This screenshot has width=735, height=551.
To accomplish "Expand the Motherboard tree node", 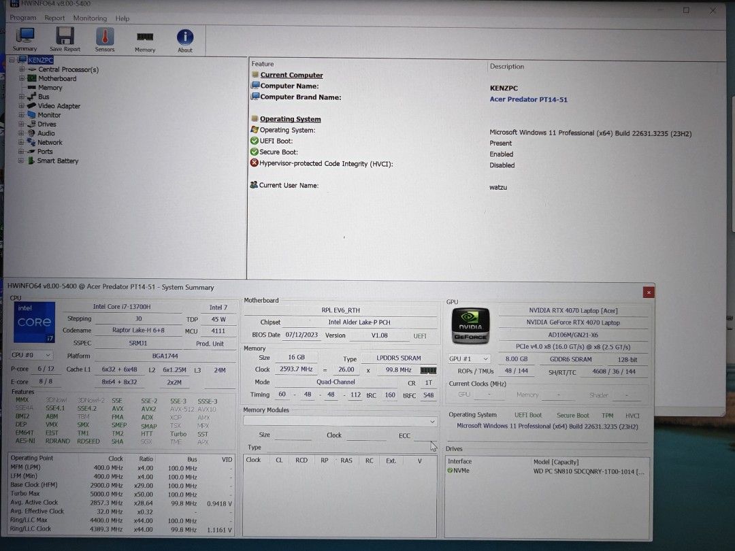I will (22, 78).
